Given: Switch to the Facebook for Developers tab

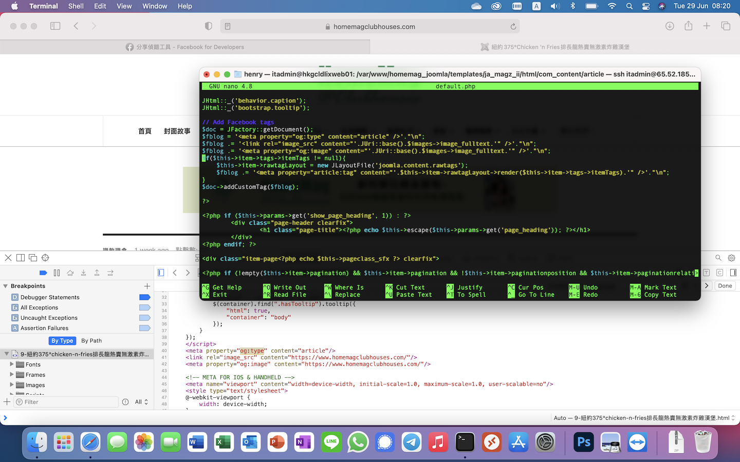Looking at the screenshot, I should (x=185, y=47).
